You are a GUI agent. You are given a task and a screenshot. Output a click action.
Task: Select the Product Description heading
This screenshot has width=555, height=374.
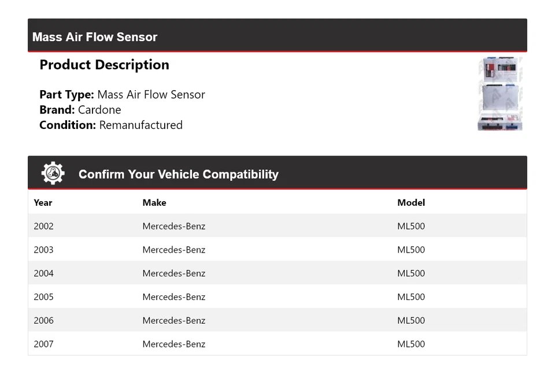point(104,65)
